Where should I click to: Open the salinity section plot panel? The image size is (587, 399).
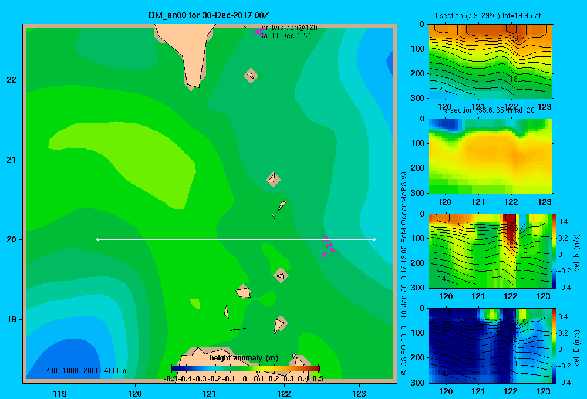coord(490,156)
